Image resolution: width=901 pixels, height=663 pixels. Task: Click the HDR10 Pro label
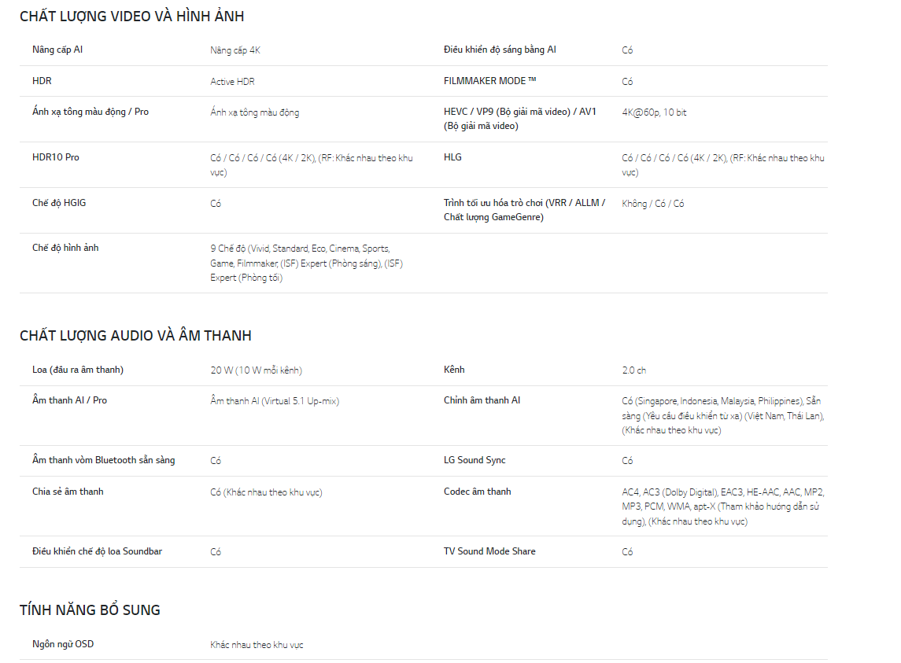click(56, 157)
